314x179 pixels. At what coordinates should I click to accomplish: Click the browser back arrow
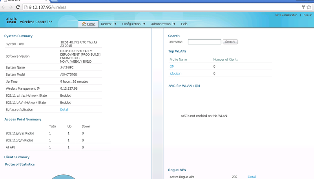tap(4, 7)
